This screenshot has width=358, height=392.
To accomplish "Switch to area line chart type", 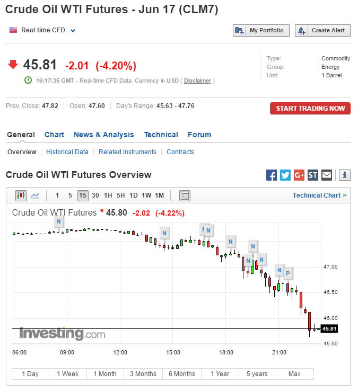I will click(36, 195).
